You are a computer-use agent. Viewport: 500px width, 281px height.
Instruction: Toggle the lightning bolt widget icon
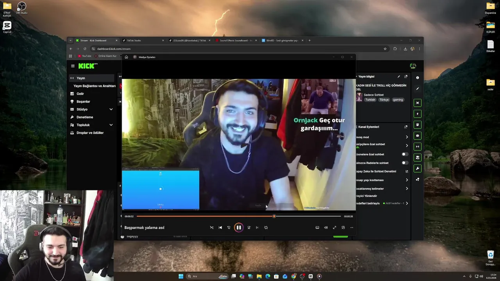418,114
